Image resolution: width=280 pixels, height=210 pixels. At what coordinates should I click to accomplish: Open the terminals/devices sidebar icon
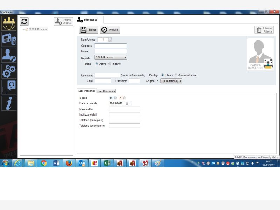pyautogui.click(x=9, y=39)
